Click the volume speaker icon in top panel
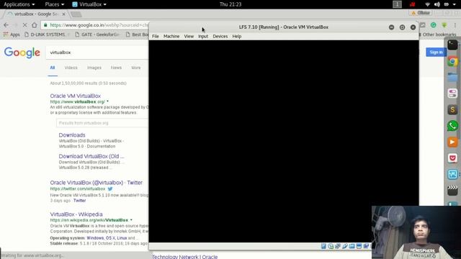Image resolution: width=461 pixels, height=259 pixels. click(x=437, y=4)
